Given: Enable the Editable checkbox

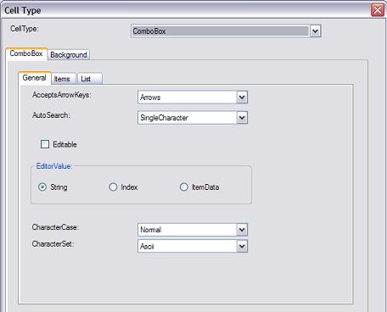Looking at the screenshot, I should (x=45, y=144).
